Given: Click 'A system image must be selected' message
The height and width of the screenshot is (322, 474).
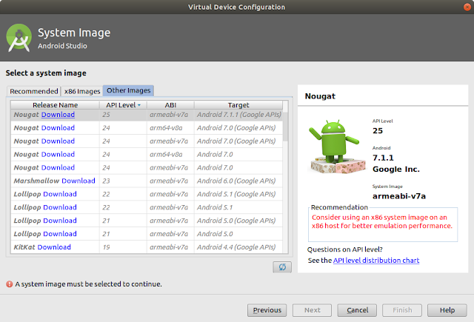Looking at the screenshot, I should (x=89, y=284).
